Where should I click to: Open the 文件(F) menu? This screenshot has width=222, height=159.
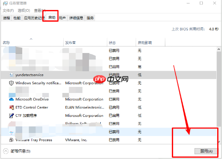[8, 10]
